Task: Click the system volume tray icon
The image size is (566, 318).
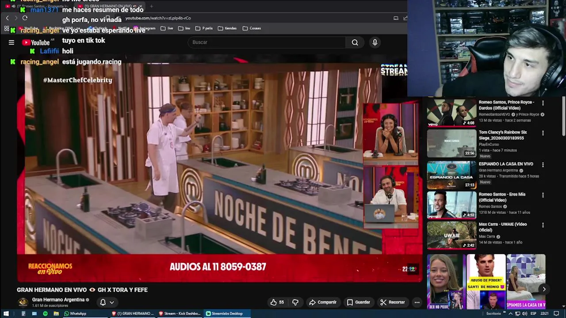Action: click(524, 314)
